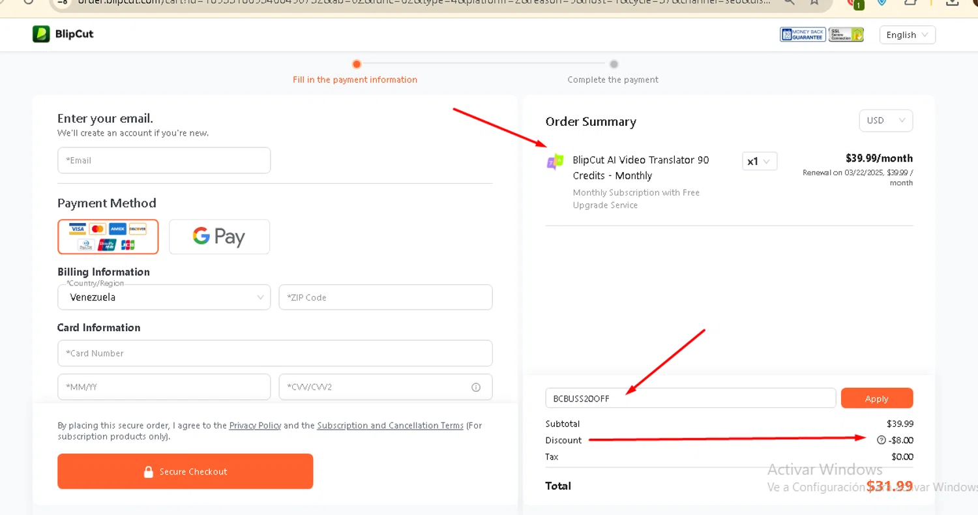Image resolution: width=978 pixels, height=515 pixels.
Task: Click 'Monthly Subscription with Free Upgrade Service' text
Action: [x=636, y=199]
